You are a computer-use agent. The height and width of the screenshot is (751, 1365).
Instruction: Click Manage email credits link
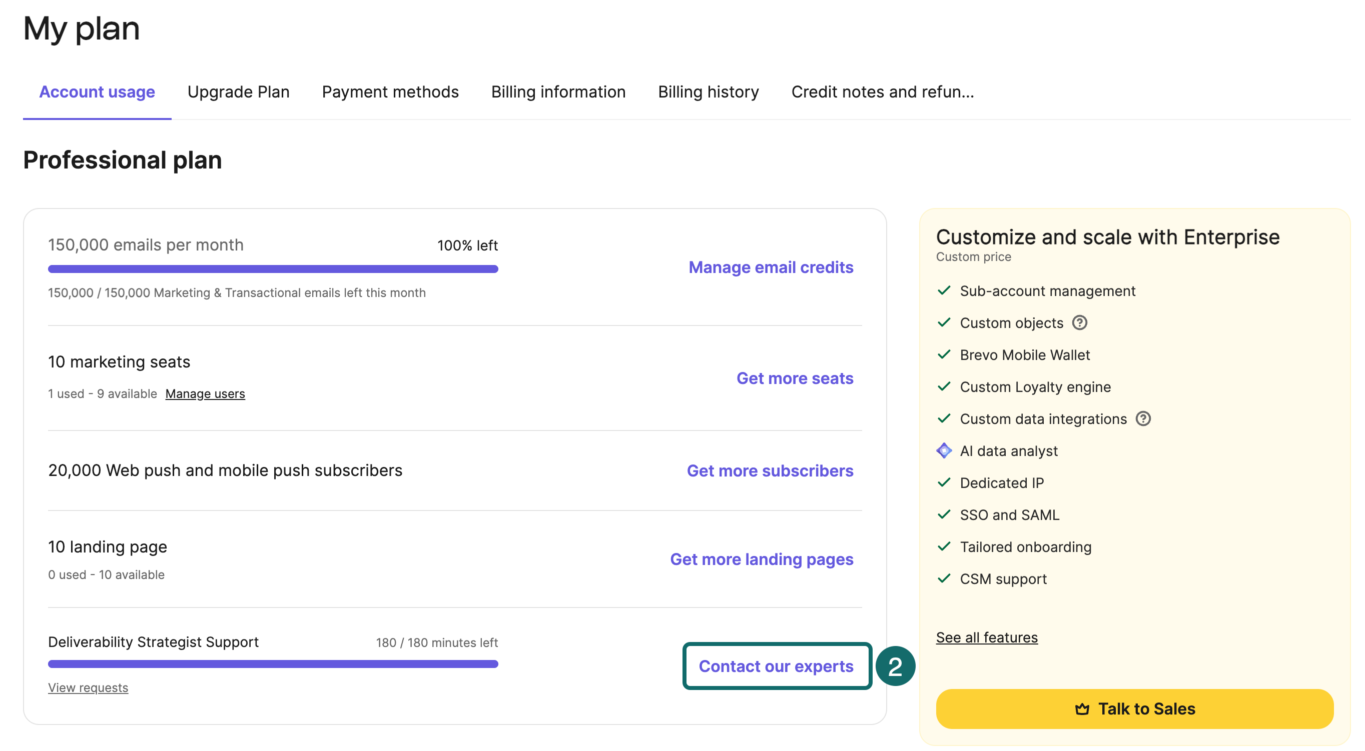pos(771,267)
